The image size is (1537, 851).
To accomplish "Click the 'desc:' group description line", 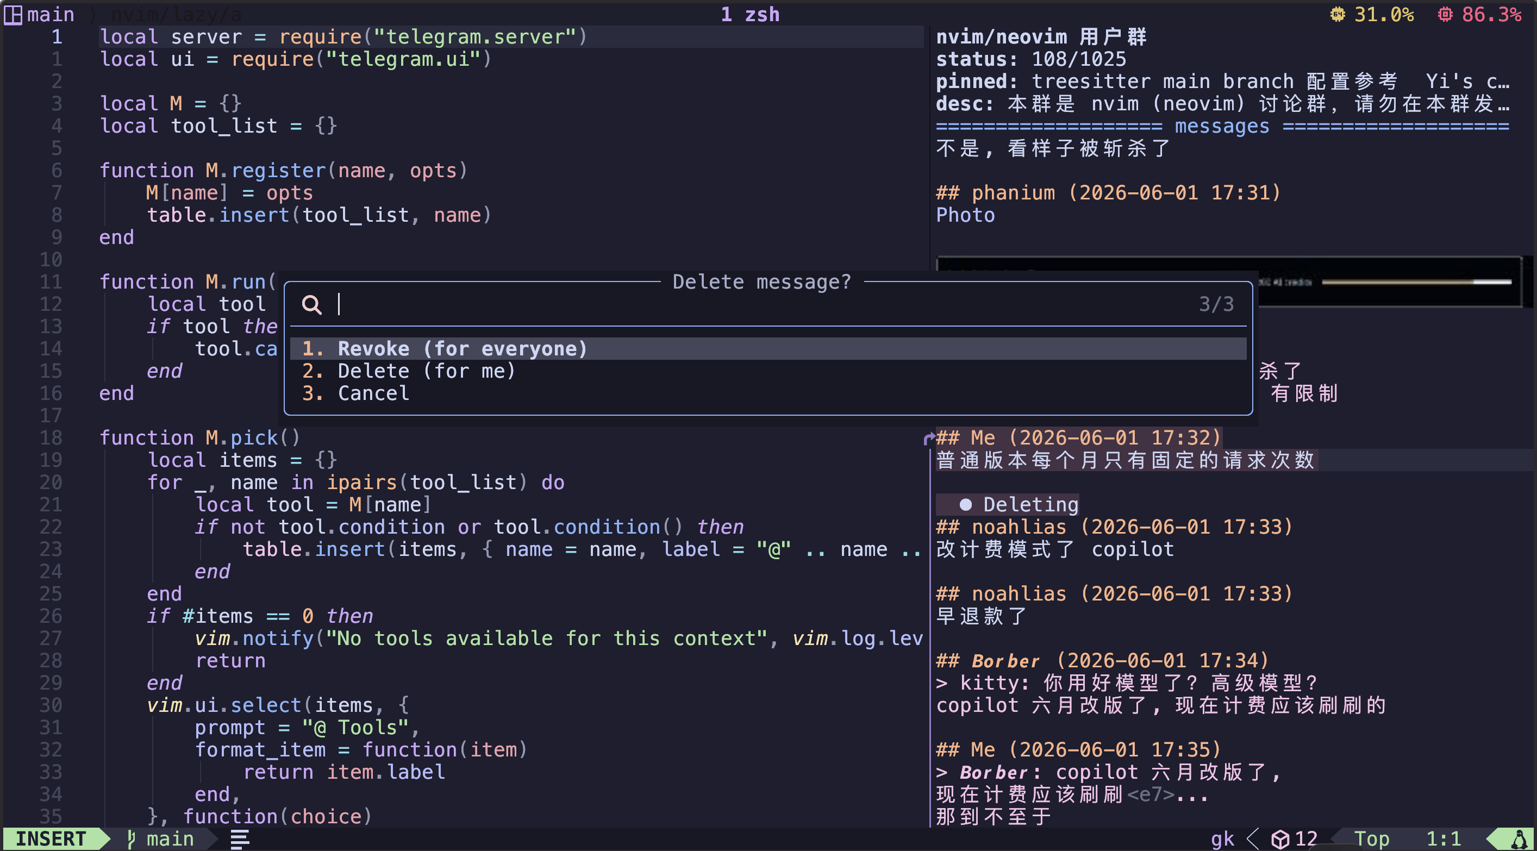I will click(x=1223, y=104).
